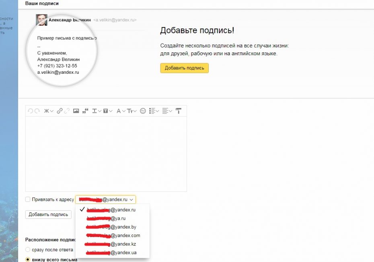Select 'внизу всего письма' radio option

pos(28,259)
